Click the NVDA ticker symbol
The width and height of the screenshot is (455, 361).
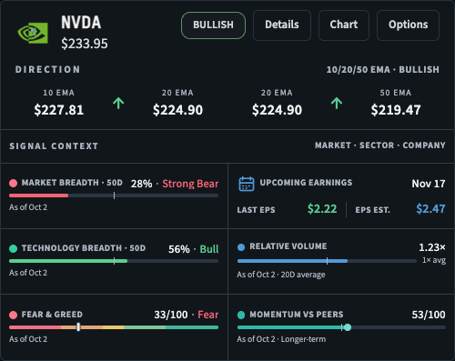[81, 23]
